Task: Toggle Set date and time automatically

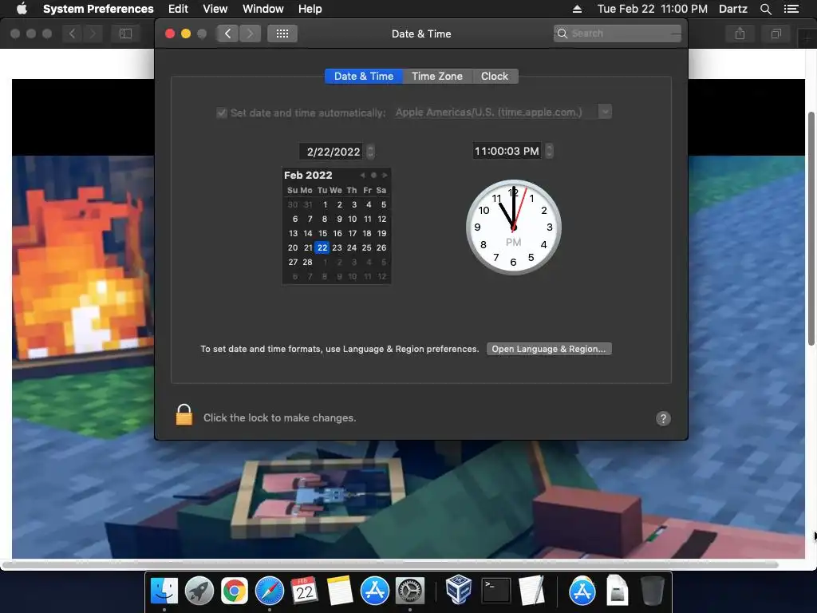Action: coord(222,113)
